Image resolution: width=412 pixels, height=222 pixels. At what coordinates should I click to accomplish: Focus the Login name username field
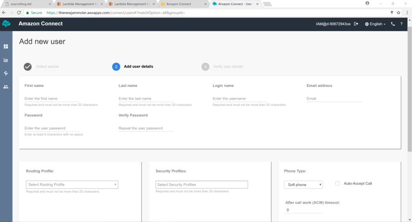click(240, 99)
